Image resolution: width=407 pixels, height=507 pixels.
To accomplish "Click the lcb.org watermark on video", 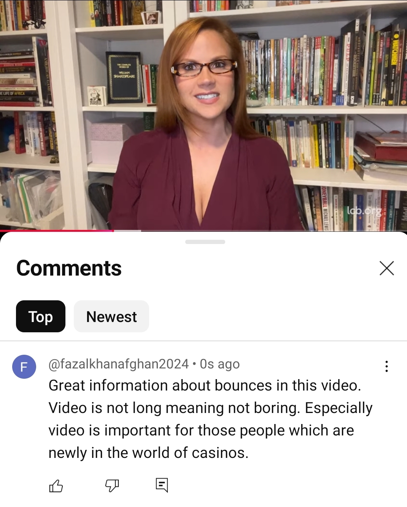I will [364, 211].
